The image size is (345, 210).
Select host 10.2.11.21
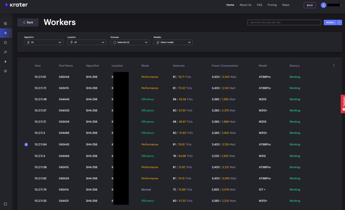tap(40, 122)
